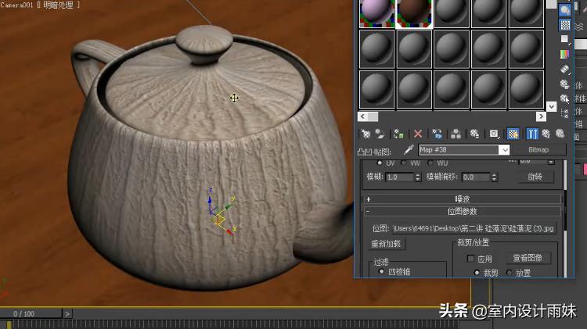This screenshot has height=329, width=587.
Task: Click the 硅藻泥 (3).jpg bitmap path button
Action: pyautogui.click(x=474, y=228)
